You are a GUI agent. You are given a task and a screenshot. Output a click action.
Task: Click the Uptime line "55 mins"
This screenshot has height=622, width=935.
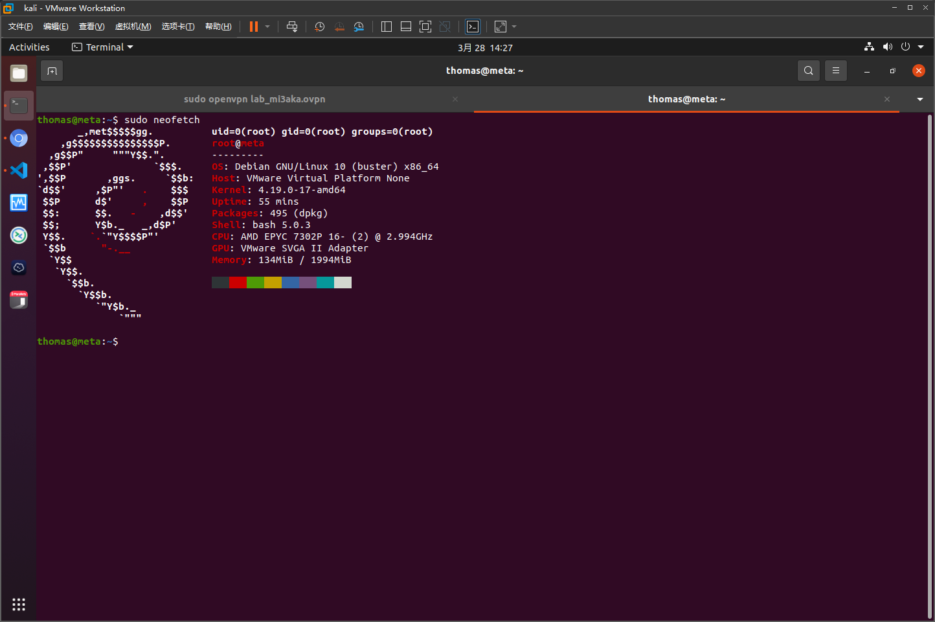coord(255,202)
